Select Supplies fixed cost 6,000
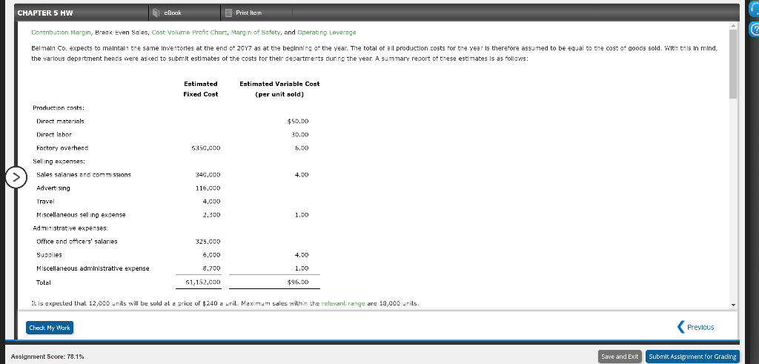This screenshot has height=364, width=759. click(211, 254)
